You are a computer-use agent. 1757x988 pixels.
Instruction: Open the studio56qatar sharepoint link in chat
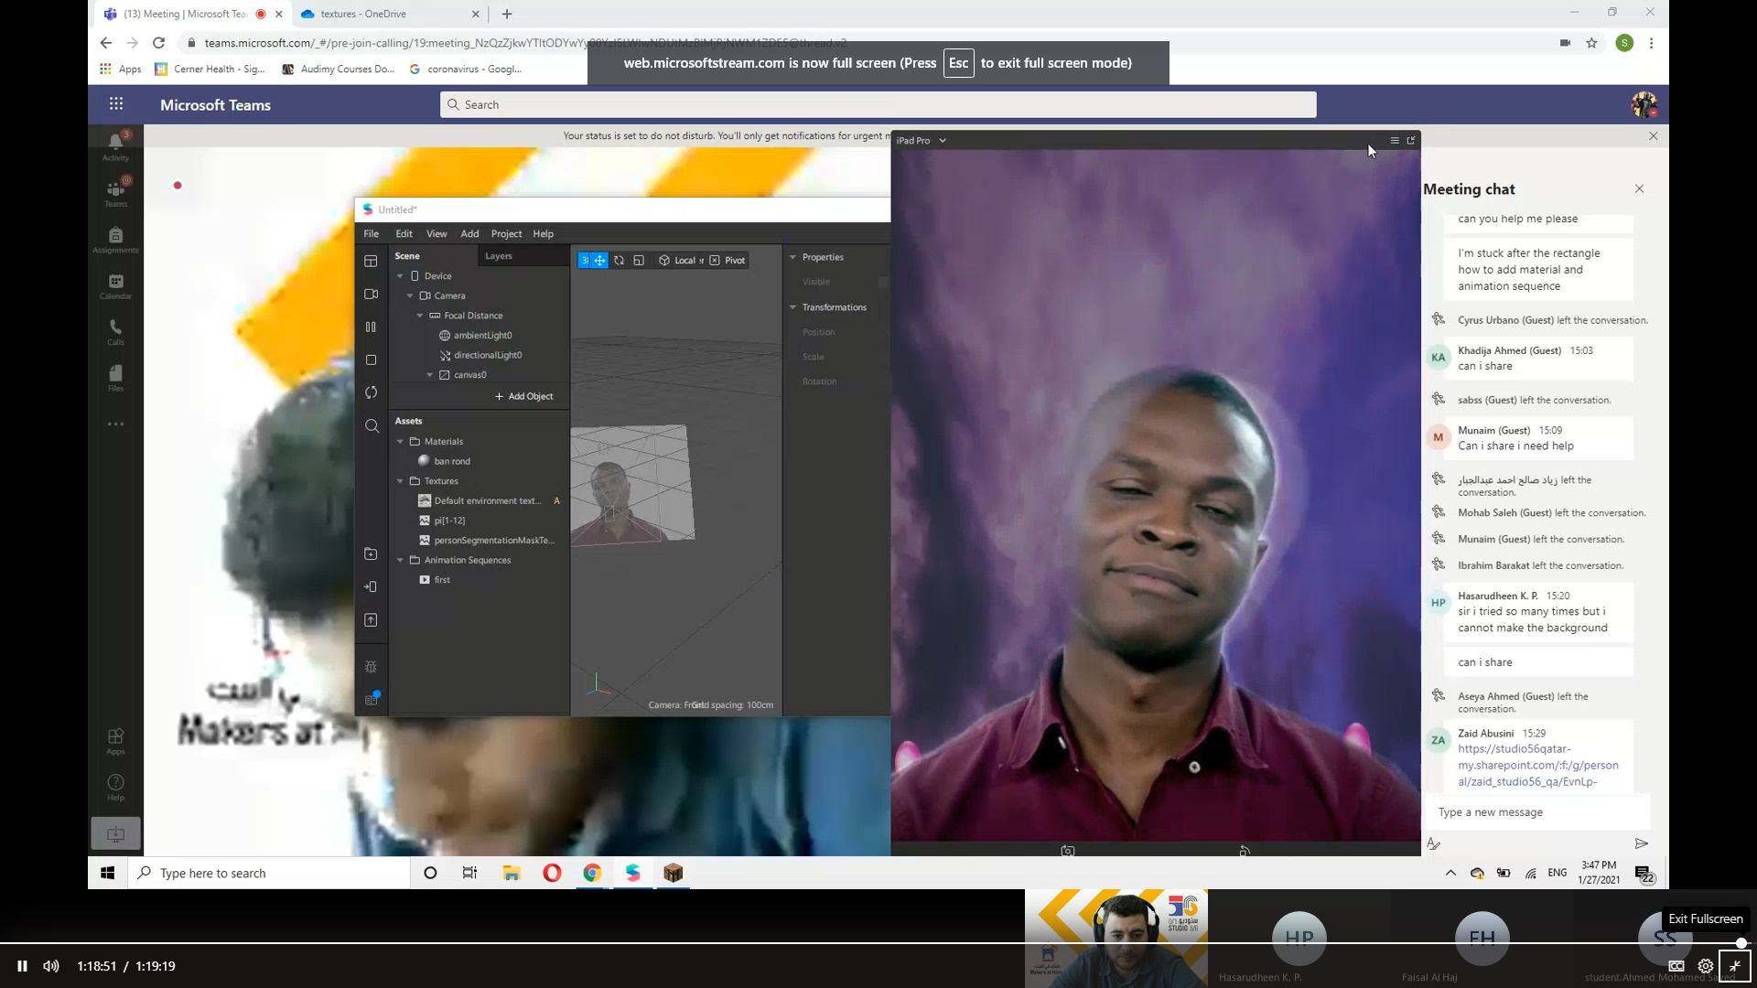pos(1537,766)
